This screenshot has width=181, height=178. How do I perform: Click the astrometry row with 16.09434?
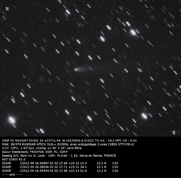[x=59, y=171]
